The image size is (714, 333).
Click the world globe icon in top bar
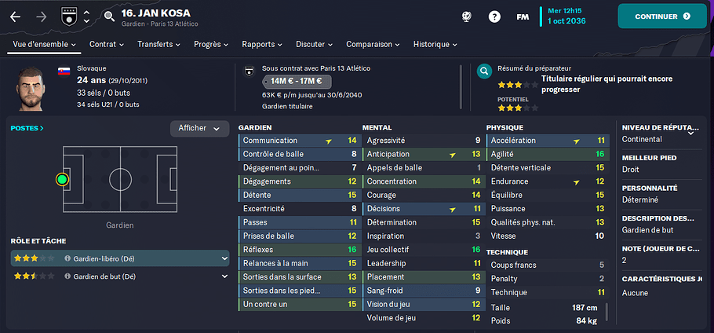(466, 16)
